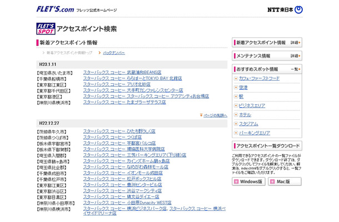
Task: Open 碑文谷ダイエー店 link
Action: (121, 196)
